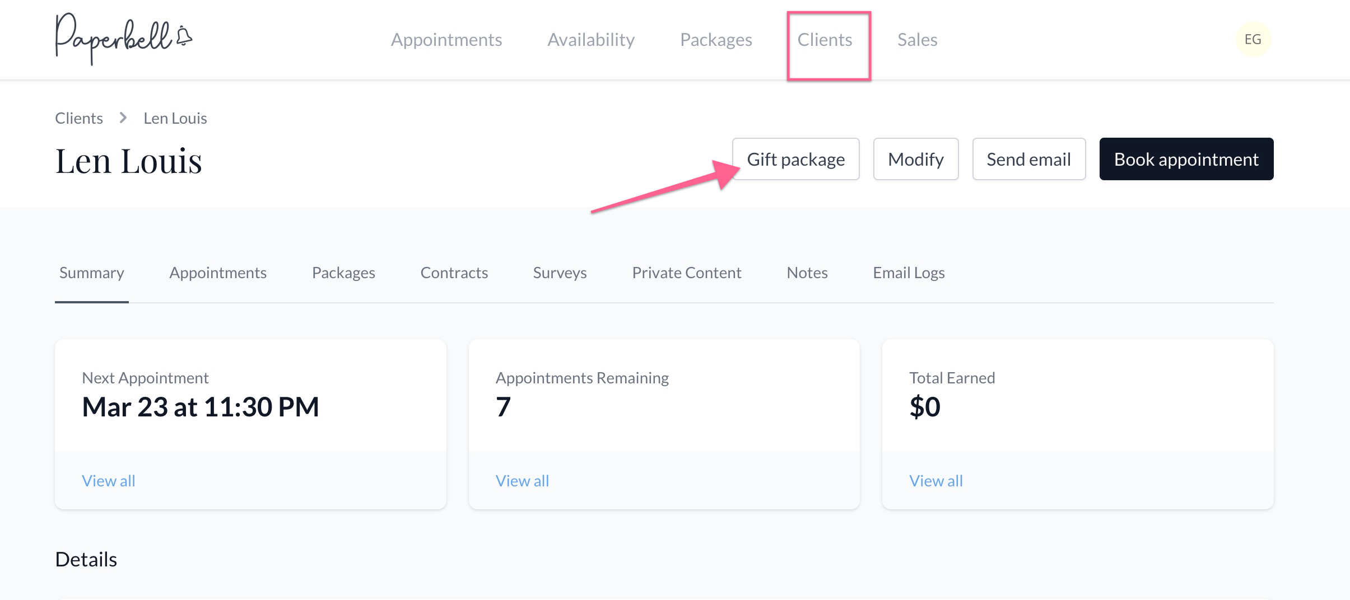Select the Private Content tab

tap(686, 273)
